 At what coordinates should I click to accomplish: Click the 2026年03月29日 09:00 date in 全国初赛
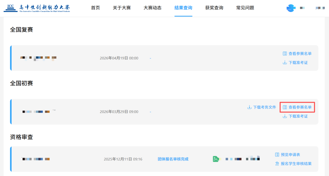coord(119,112)
